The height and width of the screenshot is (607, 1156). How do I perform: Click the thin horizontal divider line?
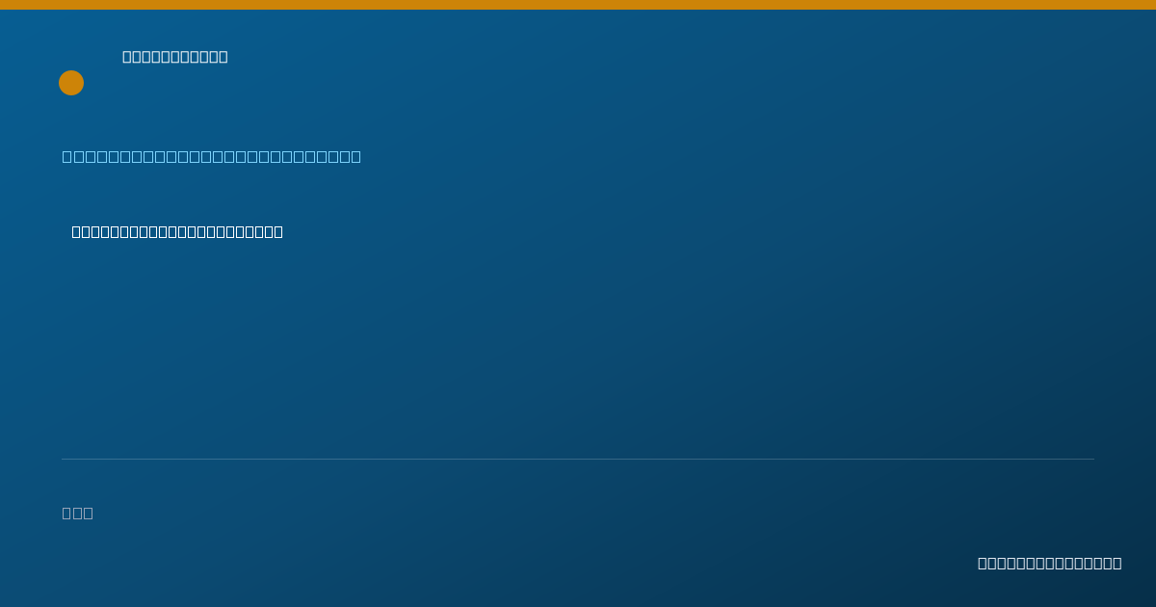tap(578, 459)
